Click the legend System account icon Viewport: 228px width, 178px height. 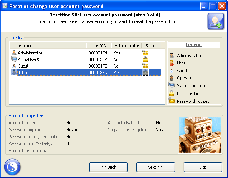click(x=171, y=85)
